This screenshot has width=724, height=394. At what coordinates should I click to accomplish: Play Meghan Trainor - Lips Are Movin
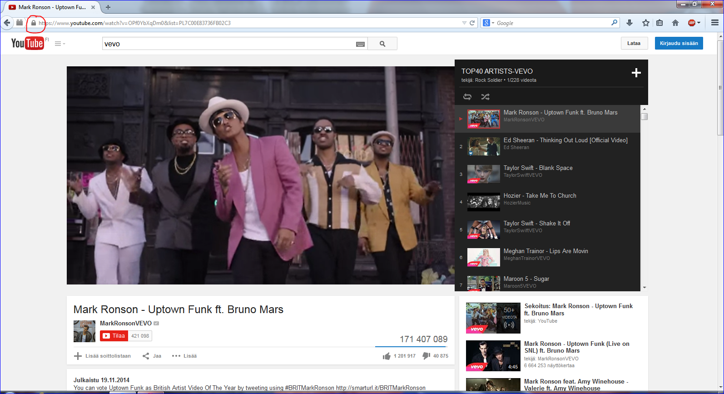(548, 258)
